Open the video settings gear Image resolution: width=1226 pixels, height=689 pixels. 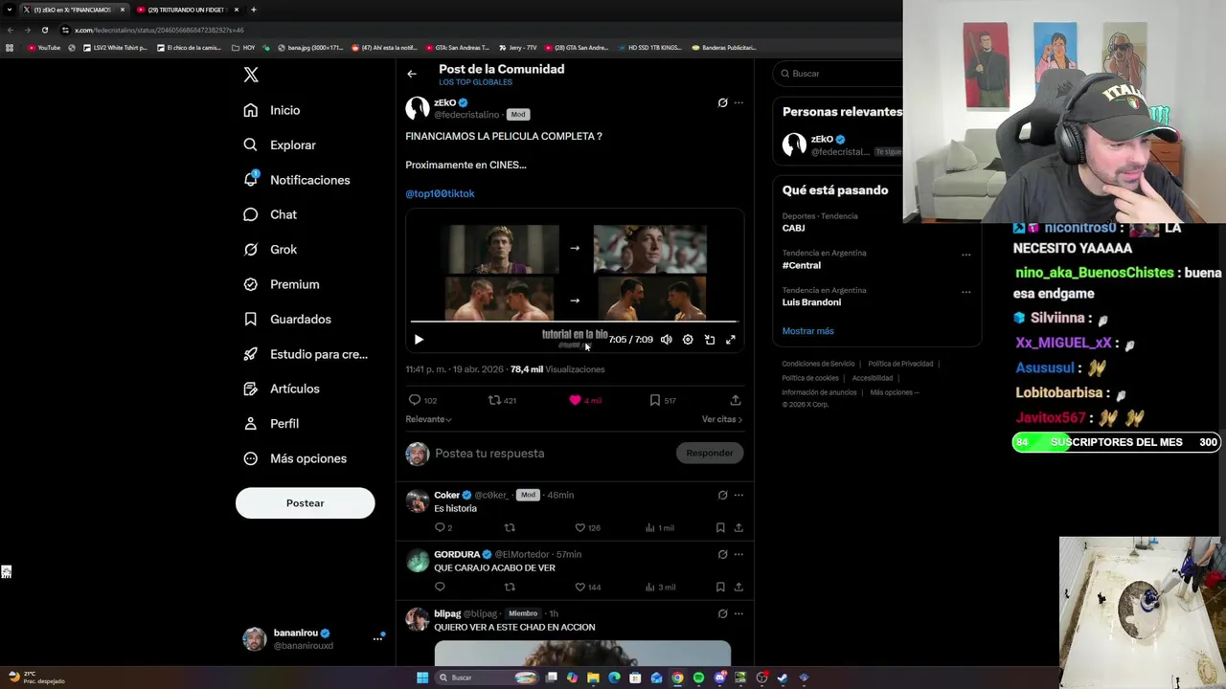click(x=688, y=340)
